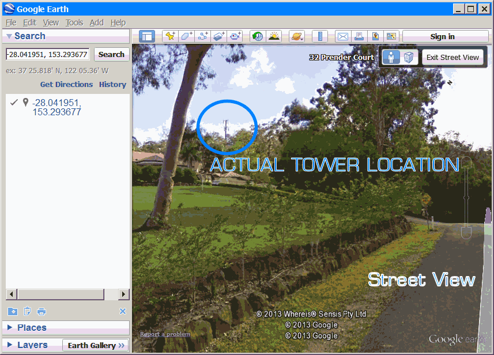
Task: Click the Email envelope icon
Action: point(343,36)
